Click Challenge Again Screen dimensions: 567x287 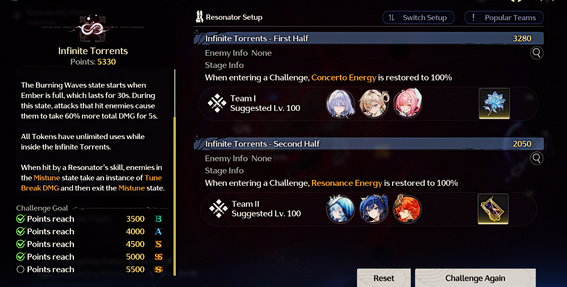coord(475,278)
